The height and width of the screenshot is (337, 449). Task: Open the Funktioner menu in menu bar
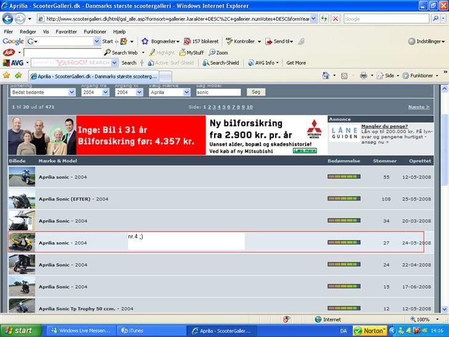[95, 31]
